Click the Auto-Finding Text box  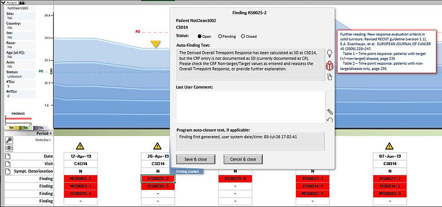coord(251,65)
